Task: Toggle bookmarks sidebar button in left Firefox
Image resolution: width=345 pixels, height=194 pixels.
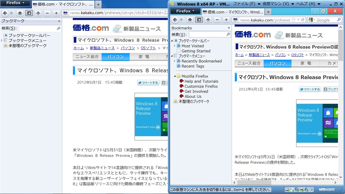Action: click(29, 13)
